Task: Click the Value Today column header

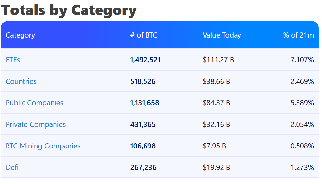Action: pyautogui.click(x=222, y=35)
